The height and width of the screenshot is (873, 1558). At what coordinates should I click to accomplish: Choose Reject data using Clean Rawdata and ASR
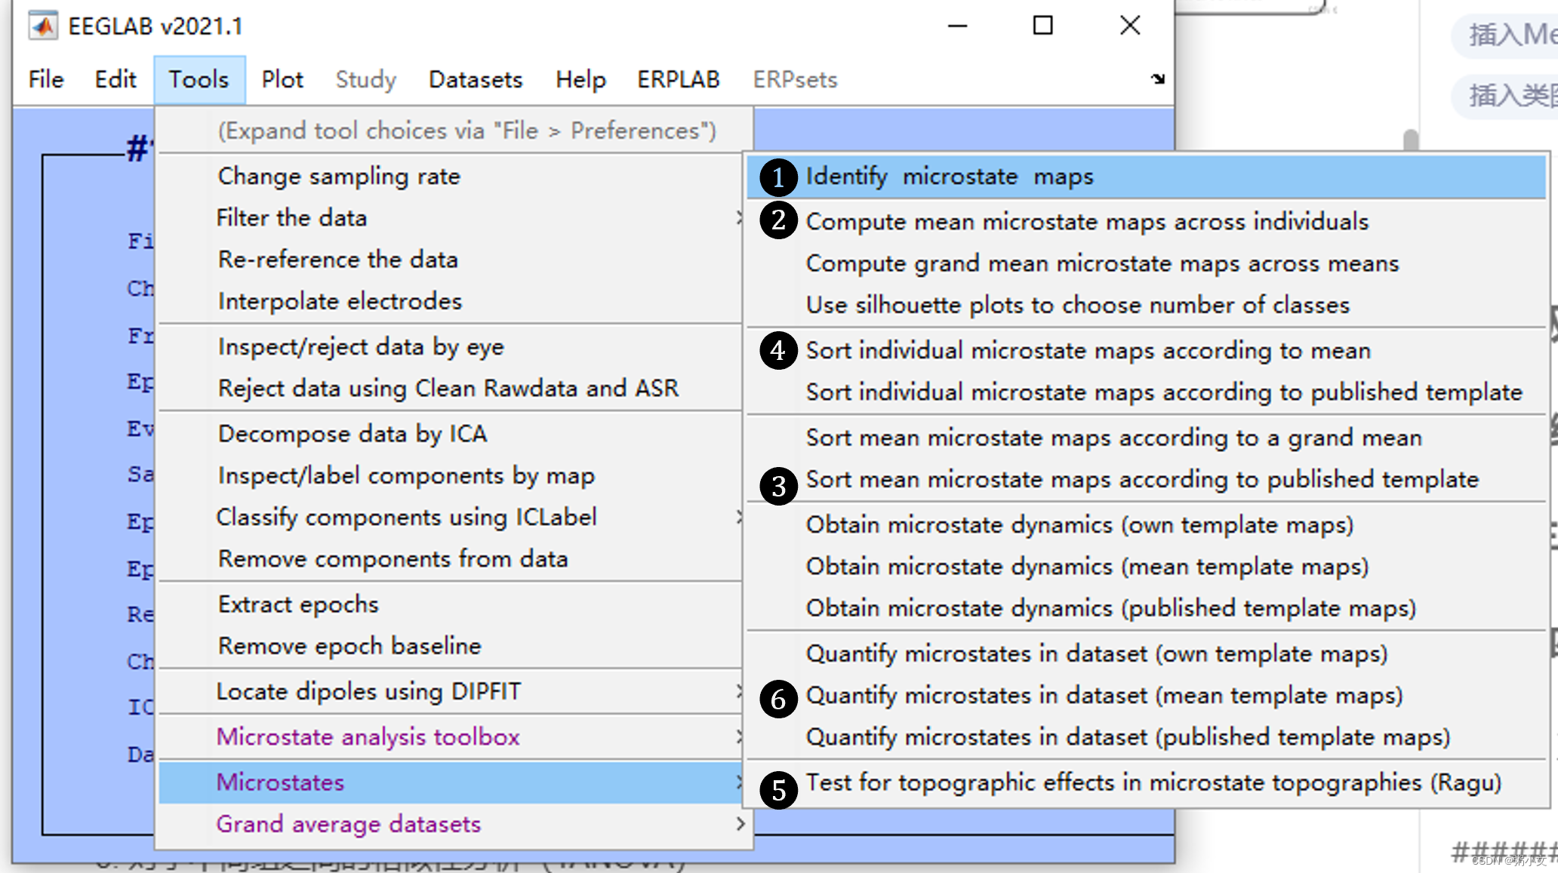tap(451, 389)
